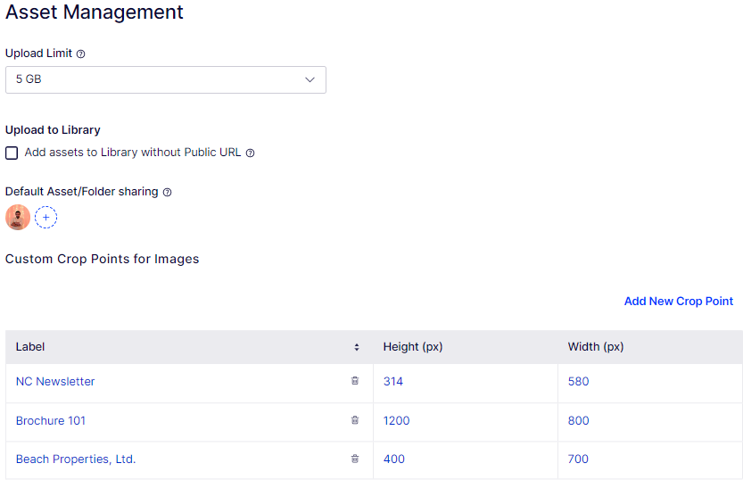Click the Custom Crop Points for Images heading
This screenshot has height=480, width=743.
click(x=103, y=260)
